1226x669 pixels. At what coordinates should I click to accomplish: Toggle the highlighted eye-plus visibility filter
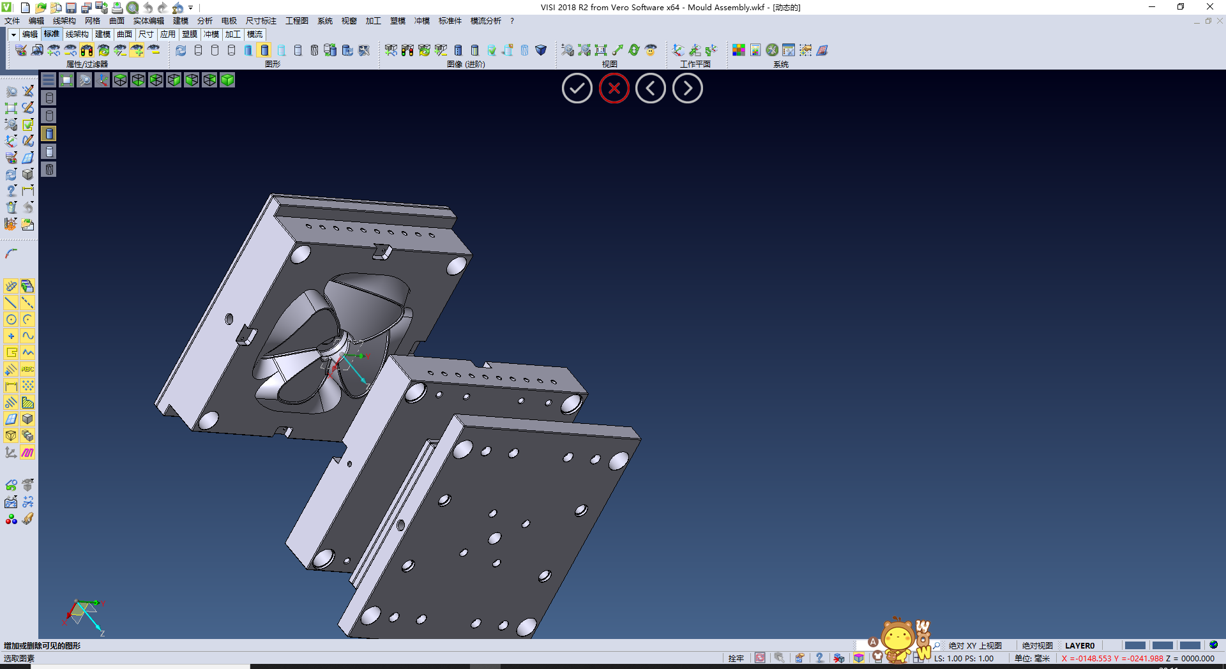137,50
